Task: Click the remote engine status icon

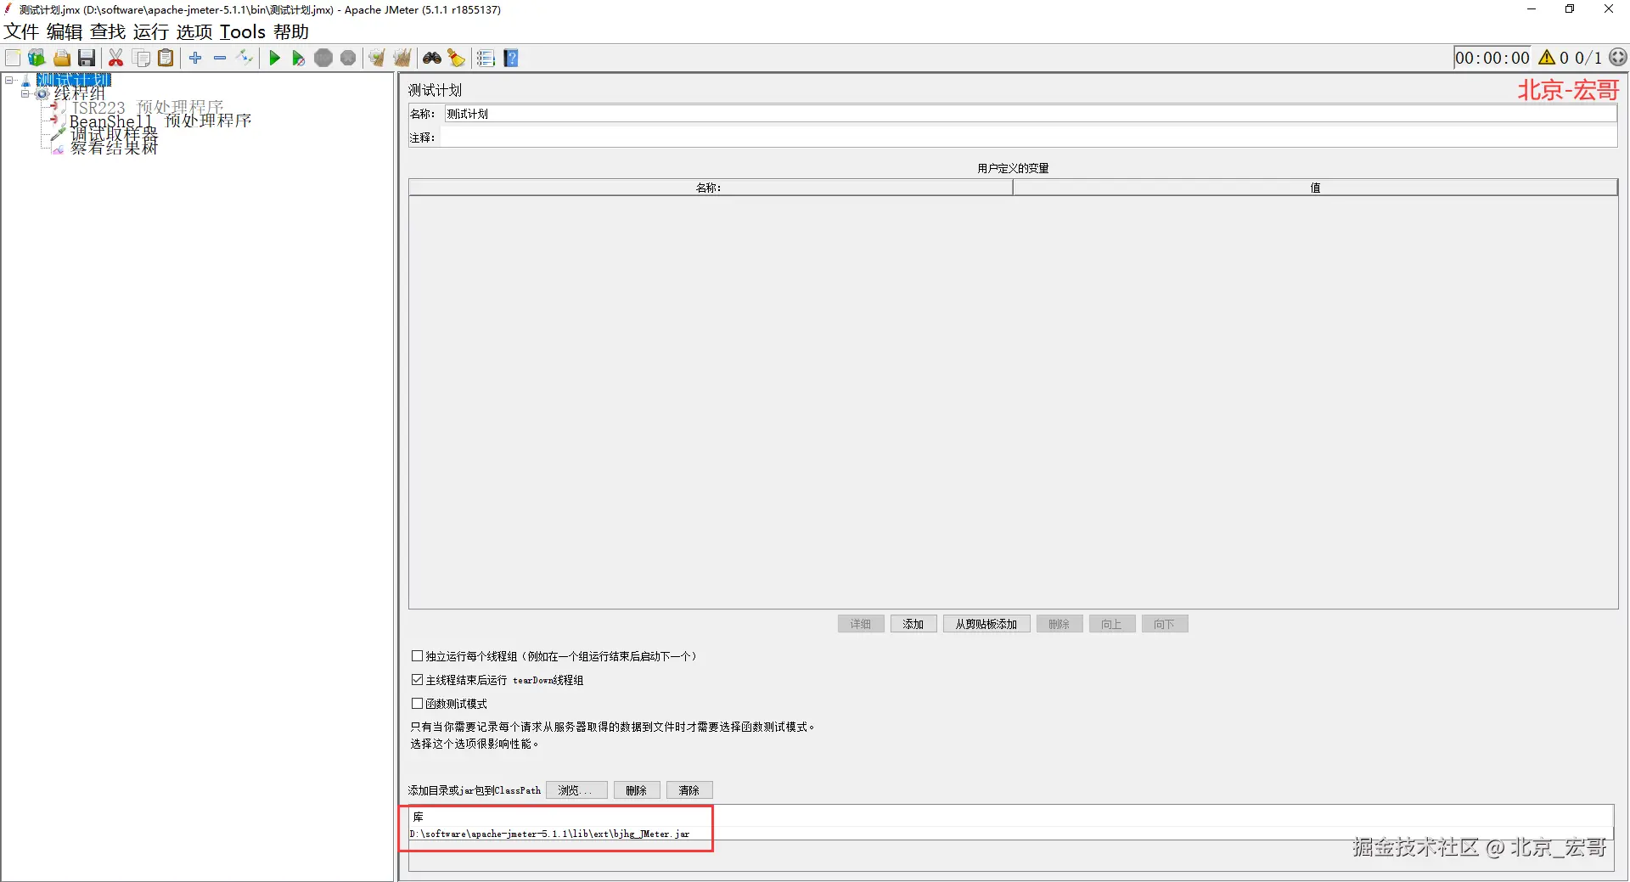Action: tap(1618, 58)
